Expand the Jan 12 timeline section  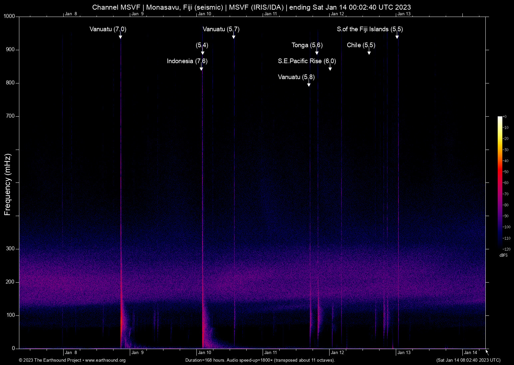point(337,352)
